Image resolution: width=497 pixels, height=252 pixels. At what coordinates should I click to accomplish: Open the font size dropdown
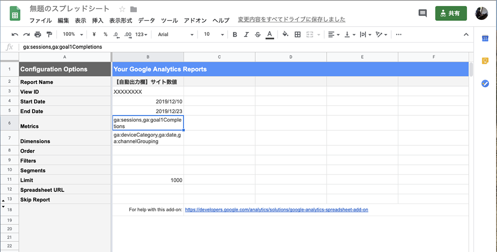(214, 34)
